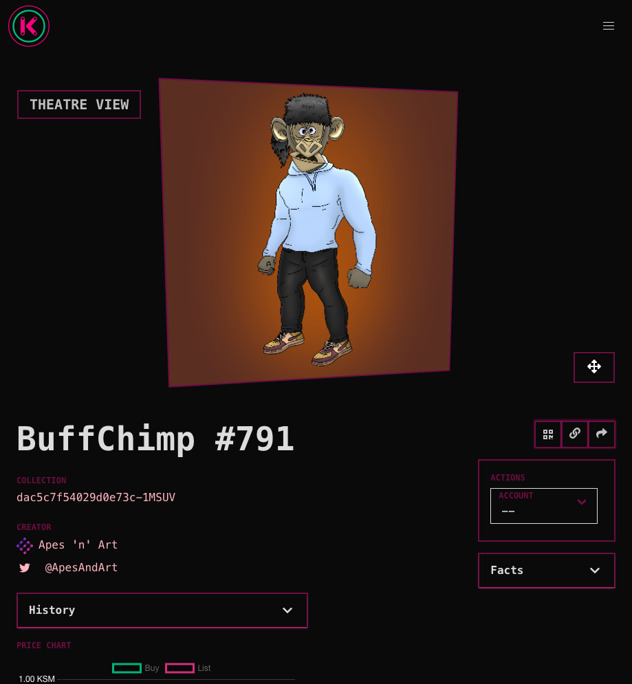Click the fullscreen move arrows icon
Screen dimensions: 632x684
pos(594,367)
